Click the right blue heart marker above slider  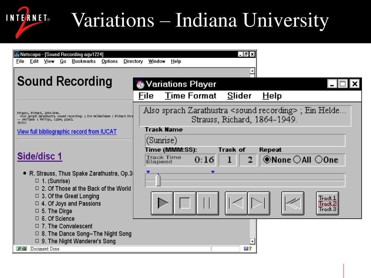click(x=213, y=172)
